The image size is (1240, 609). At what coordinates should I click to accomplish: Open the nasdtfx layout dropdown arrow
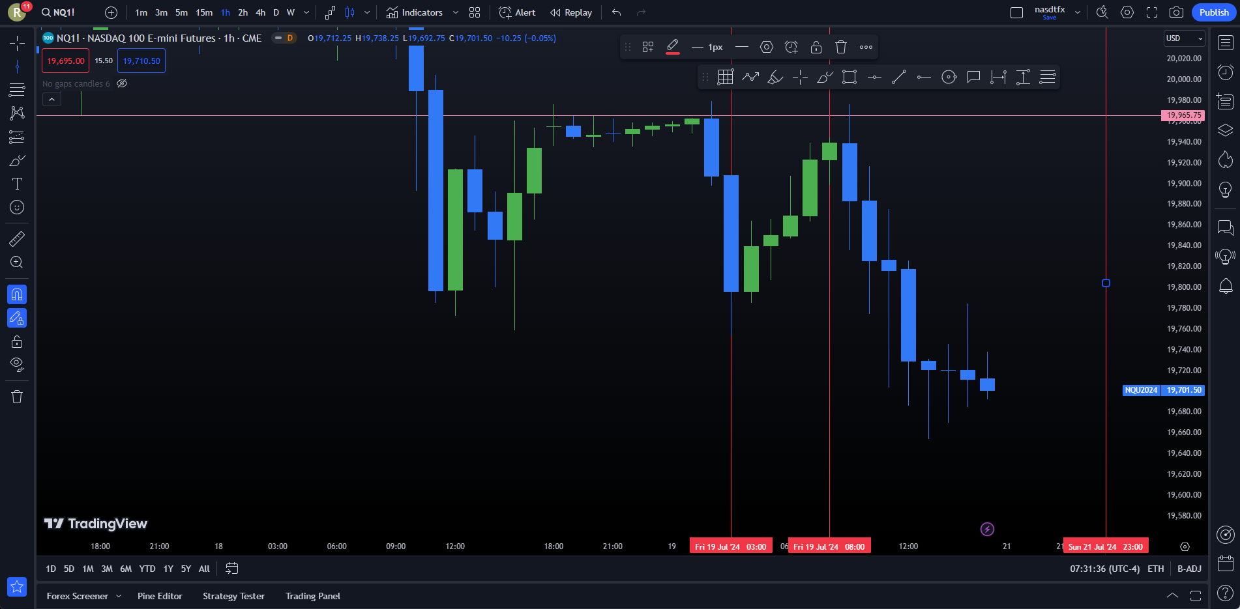[1078, 12]
